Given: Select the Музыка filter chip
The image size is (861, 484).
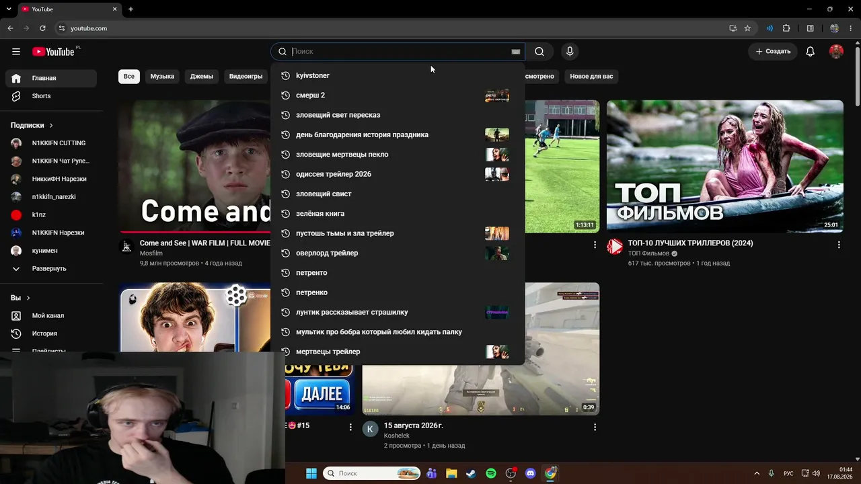Looking at the screenshot, I should click(162, 77).
